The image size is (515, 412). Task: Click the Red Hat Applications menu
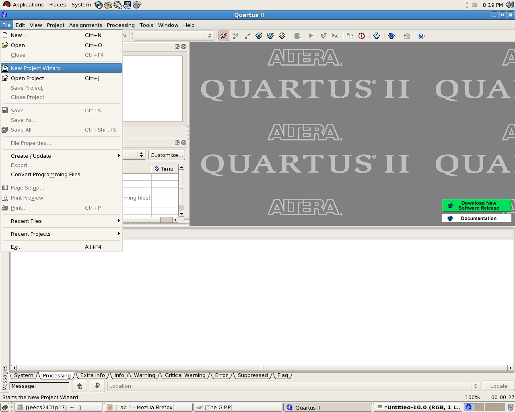click(23, 5)
